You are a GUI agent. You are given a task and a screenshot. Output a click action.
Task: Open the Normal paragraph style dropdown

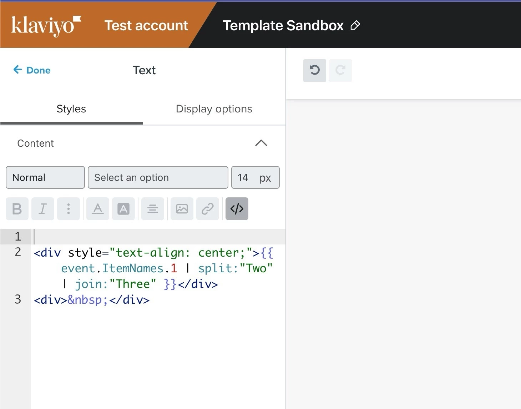point(45,177)
